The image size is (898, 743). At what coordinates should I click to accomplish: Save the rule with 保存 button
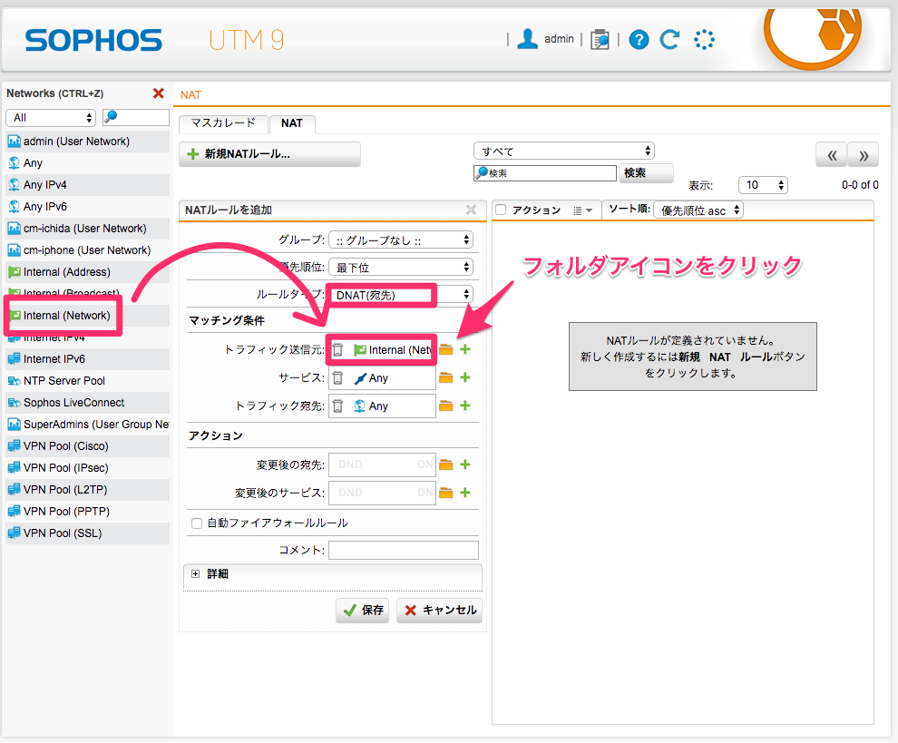click(363, 611)
